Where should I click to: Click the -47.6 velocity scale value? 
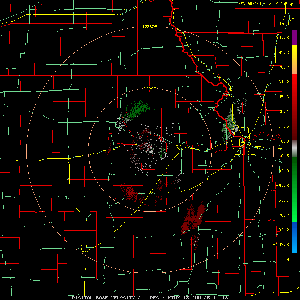coord(283,186)
